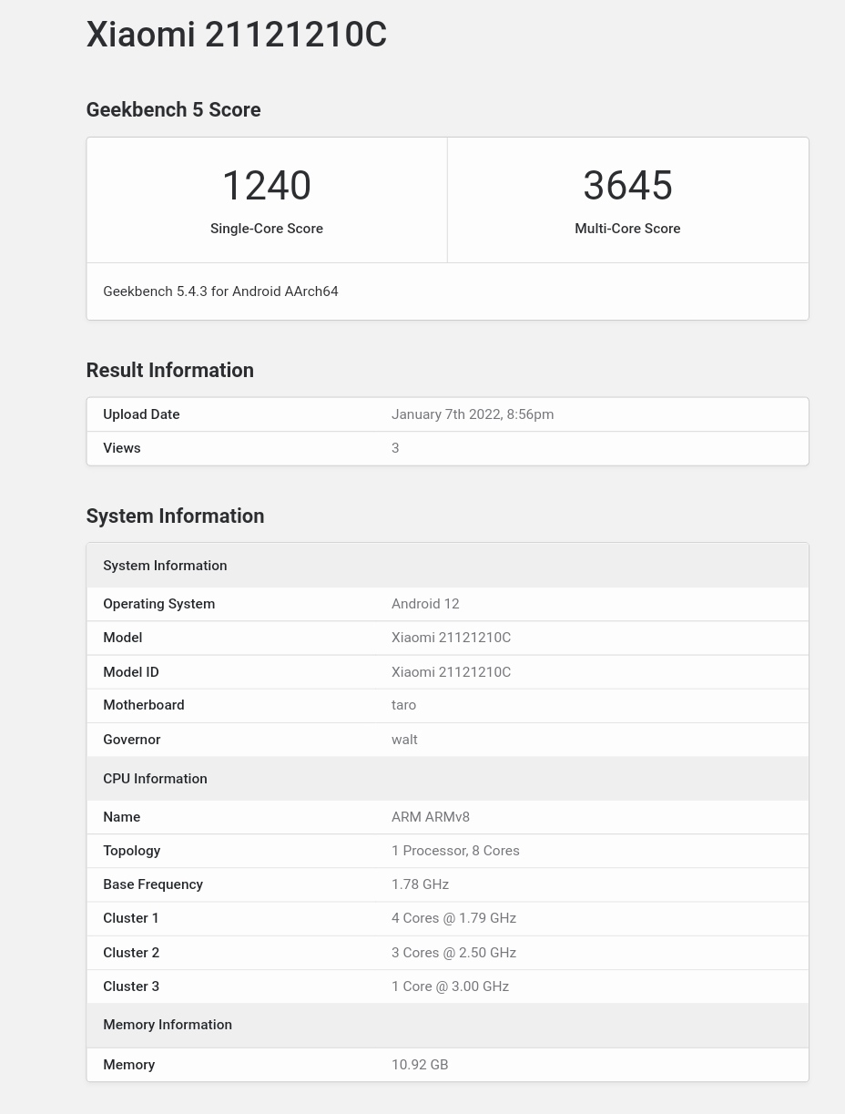845x1114 pixels.
Task: Click the Geekbench 5.4.3 for Android AArch64 text
Action: (220, 291)
